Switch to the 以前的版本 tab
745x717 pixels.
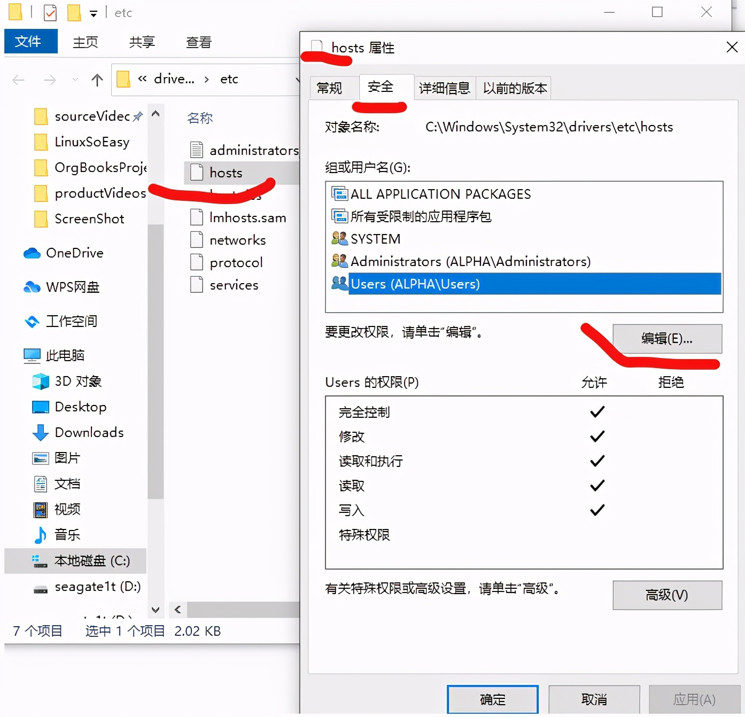coord(515,88)
